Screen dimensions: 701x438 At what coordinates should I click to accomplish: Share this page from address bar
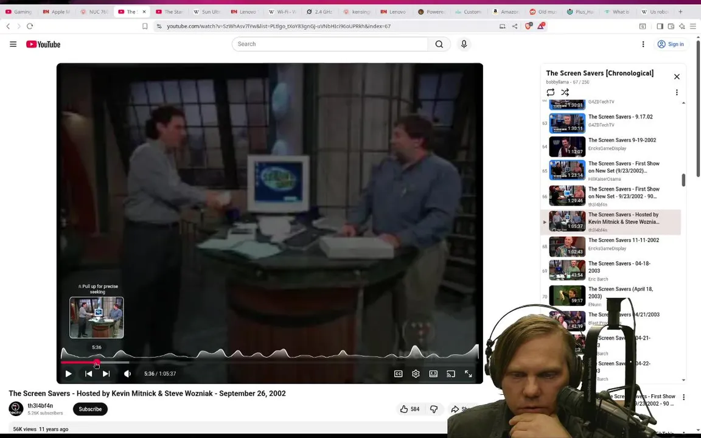[515, 26]
